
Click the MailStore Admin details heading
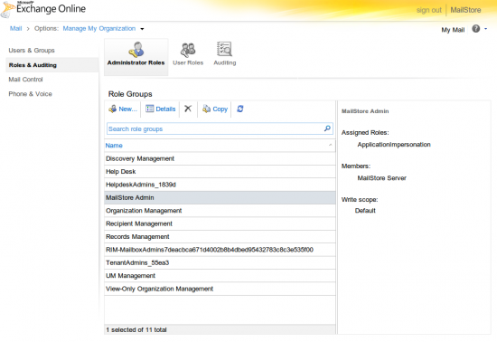(x=365, y=111)
